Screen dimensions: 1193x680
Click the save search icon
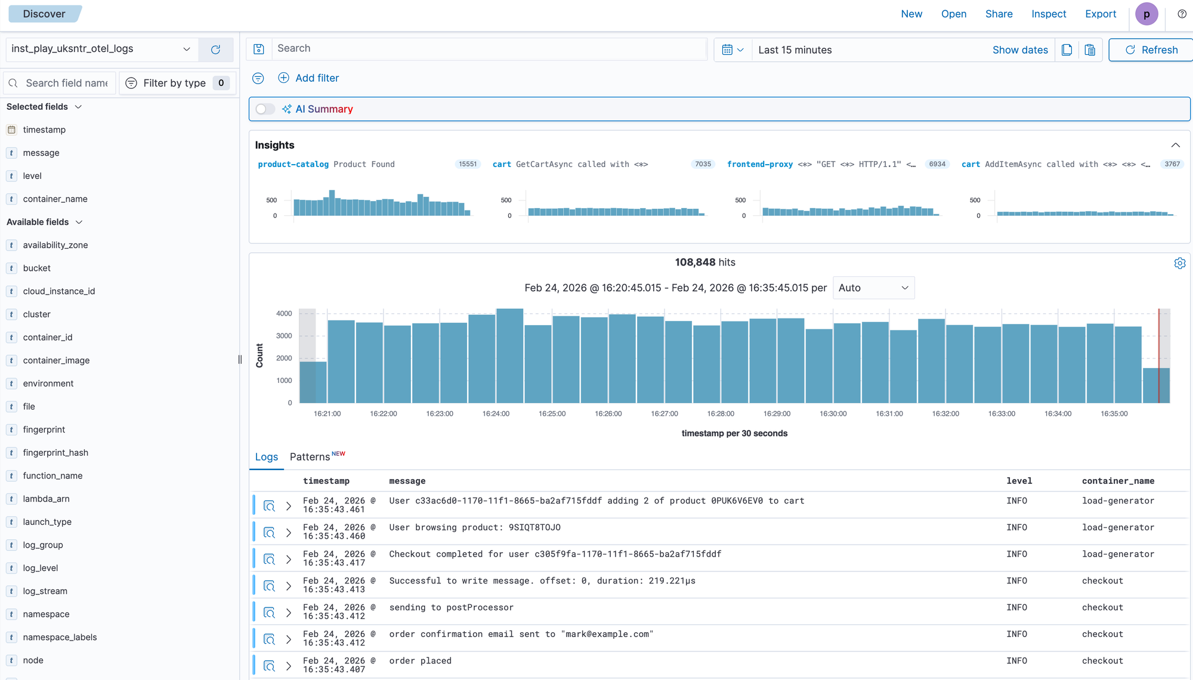tap(258, 49)
